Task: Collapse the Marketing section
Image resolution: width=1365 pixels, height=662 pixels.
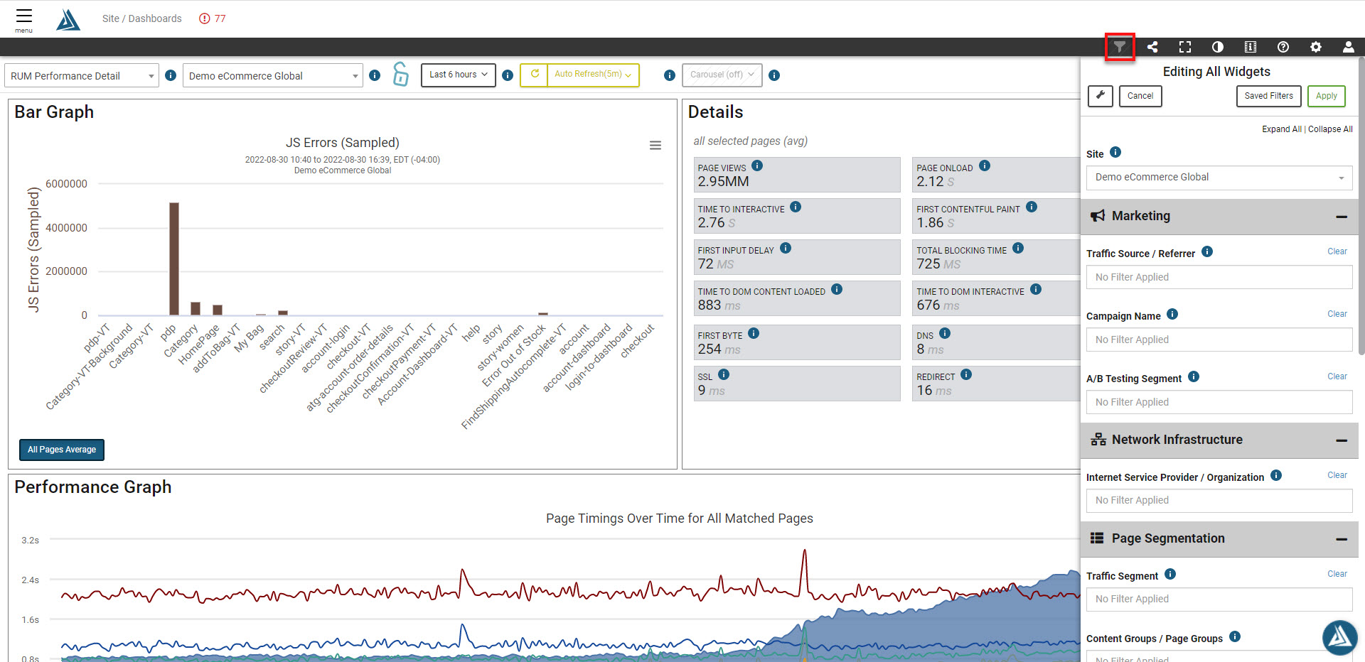Action: coord(1342,217)
